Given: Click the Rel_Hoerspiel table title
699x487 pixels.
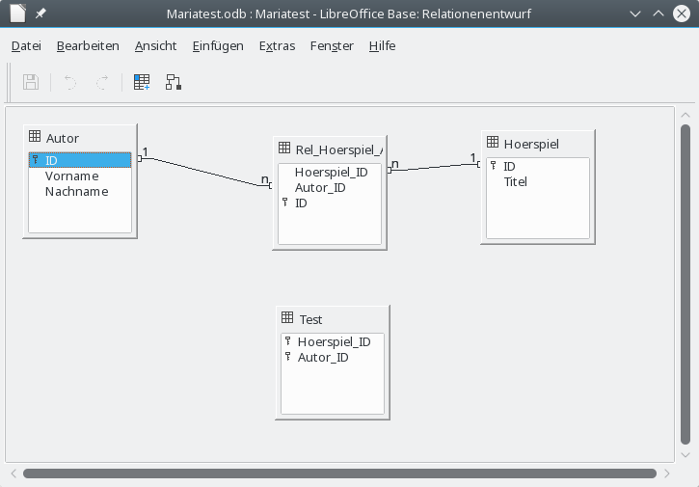Looking at the screenshot, I should pos(338,149).
